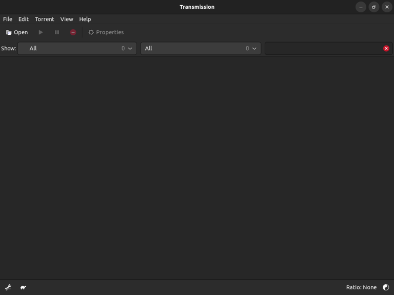This screenshot has height=295, width=394.
Task: Open torrent Properties from the toolbar
Action: [106, 32]
